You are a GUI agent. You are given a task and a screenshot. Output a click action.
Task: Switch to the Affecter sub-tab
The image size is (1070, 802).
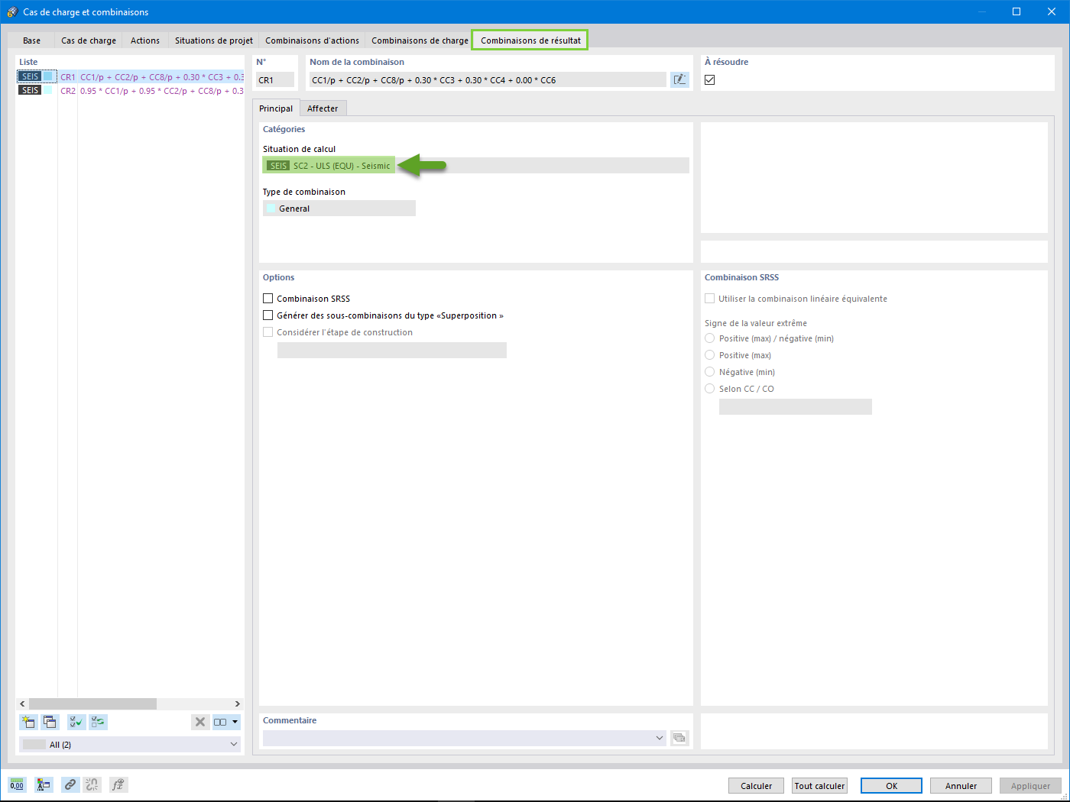tap(323, 108)
